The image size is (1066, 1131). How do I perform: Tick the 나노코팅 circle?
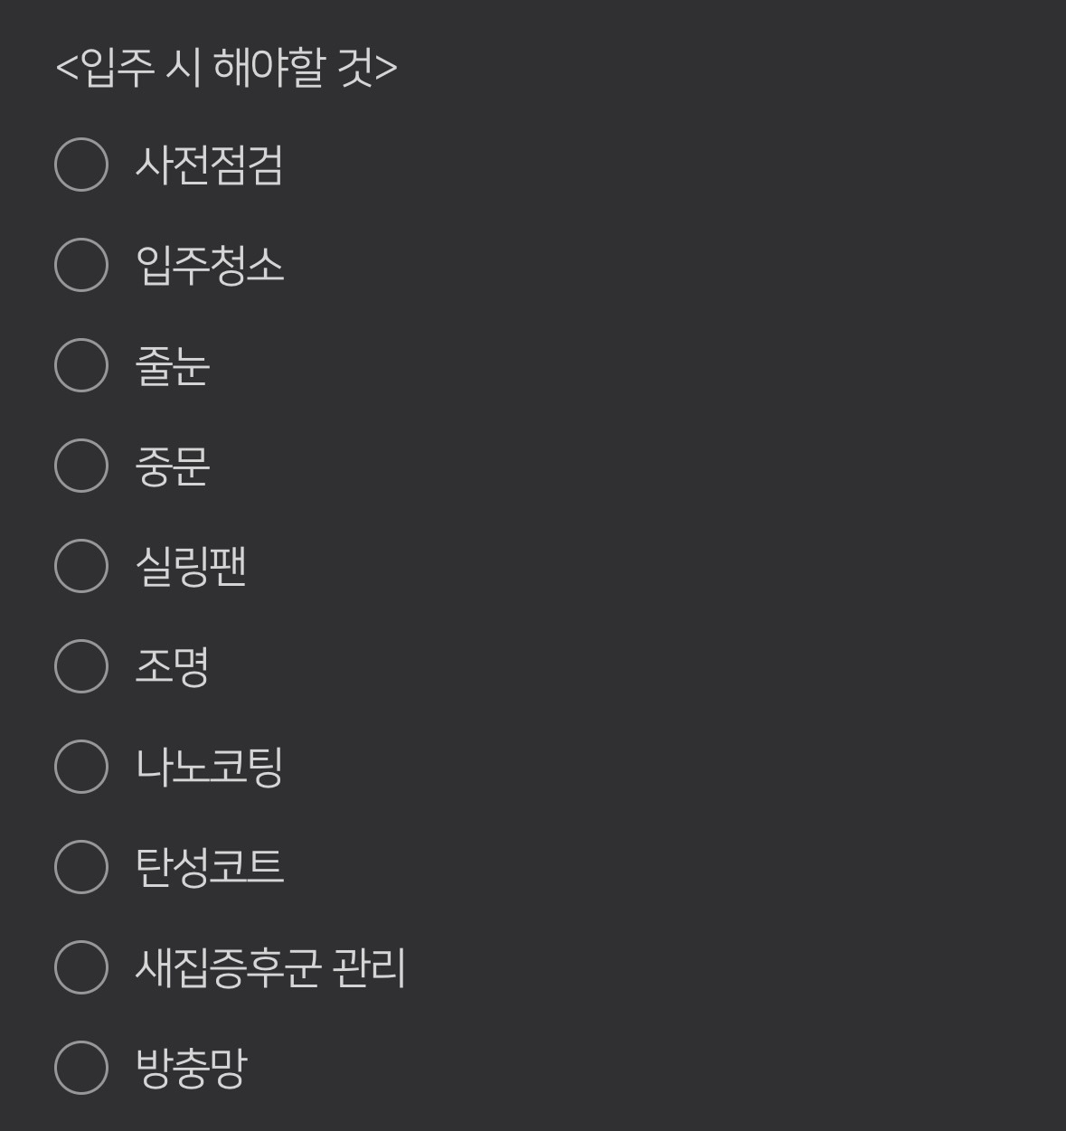click(x=81, y=767)
